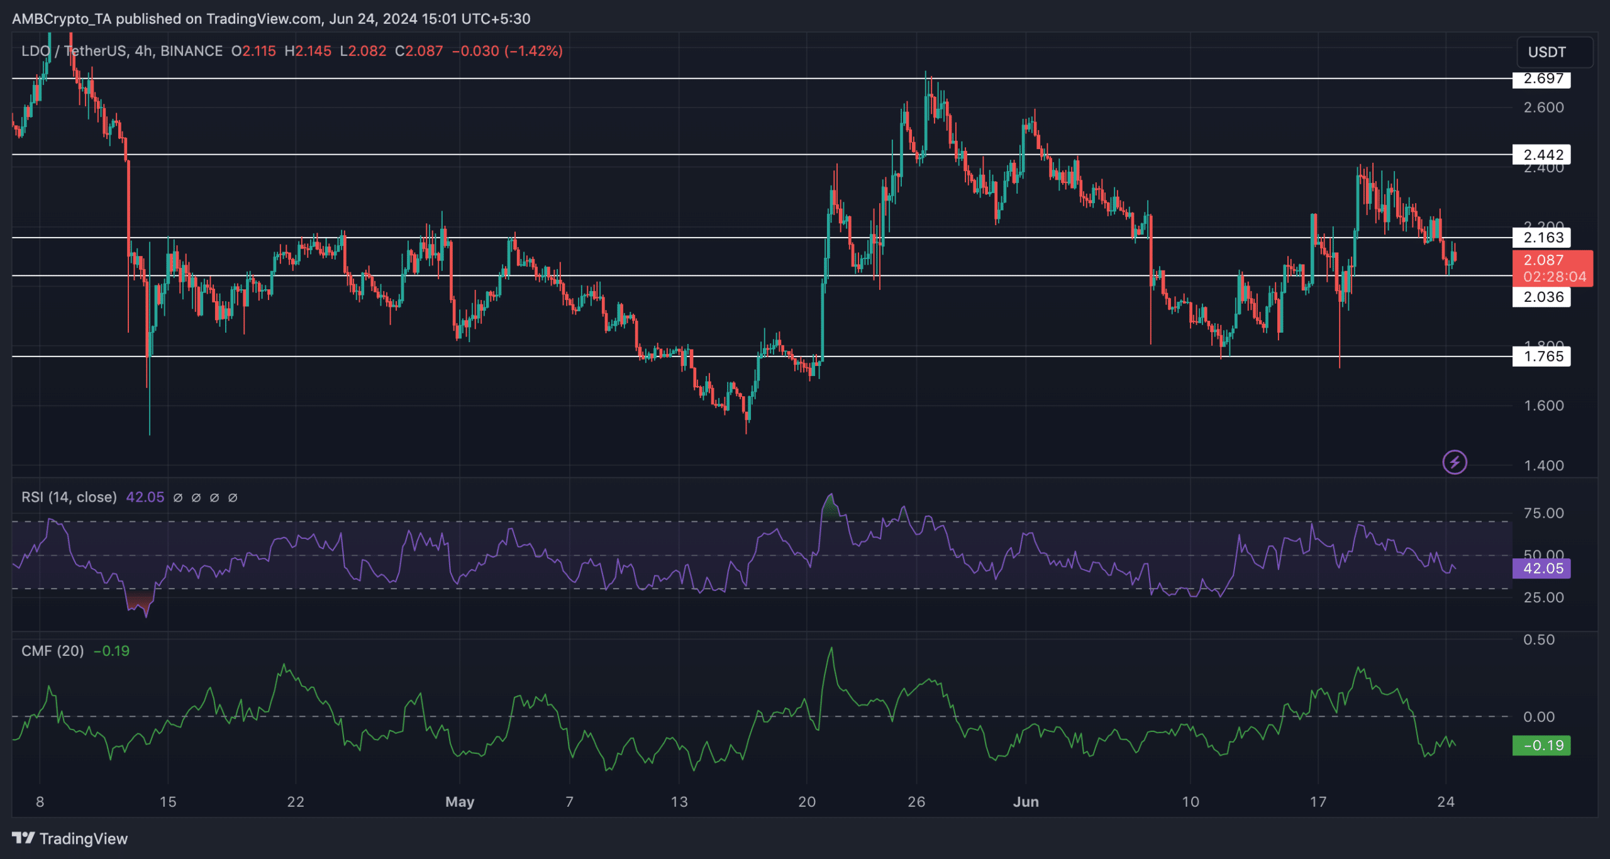
Task: Select the 1.765 price level label
Action: [1541, 357]
